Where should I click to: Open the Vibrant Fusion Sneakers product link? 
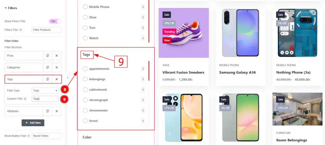[183, 72]
